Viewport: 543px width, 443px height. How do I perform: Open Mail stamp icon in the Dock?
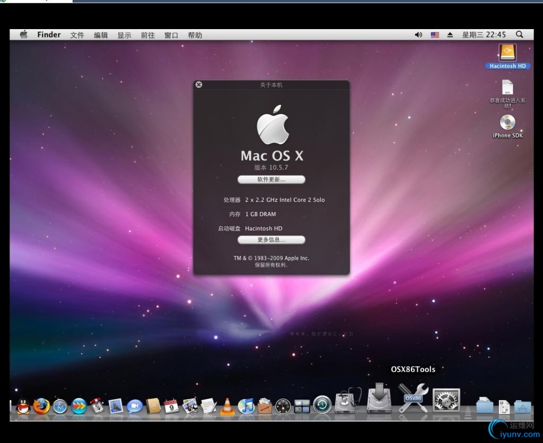point(116,406)
